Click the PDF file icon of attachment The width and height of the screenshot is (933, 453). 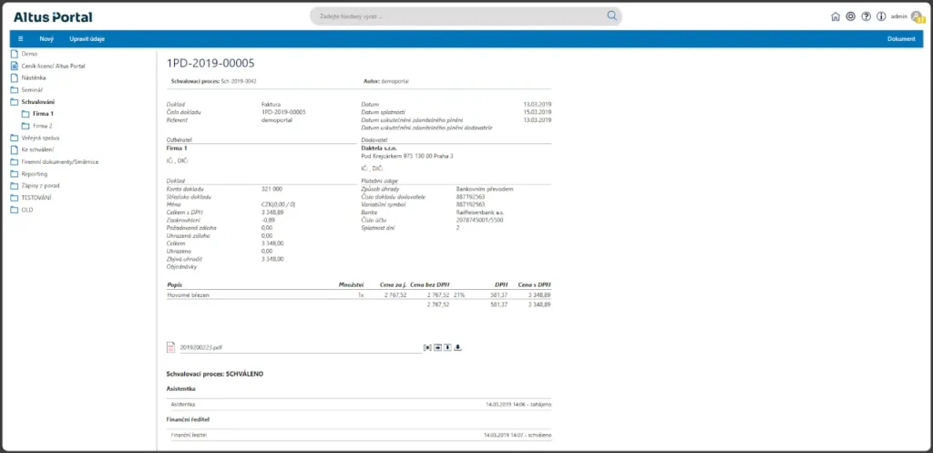(x=170, y=347)
